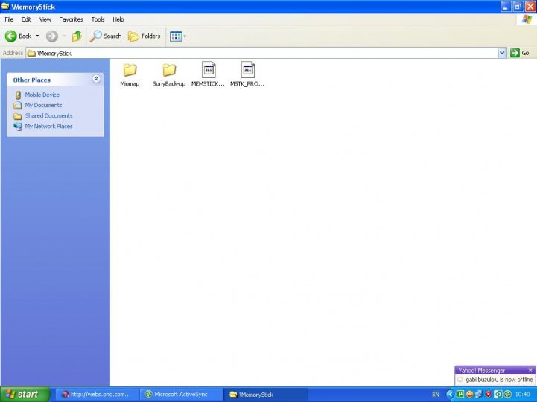Open the Views dropdown menu
537x402 pixels.
[178, 36]
